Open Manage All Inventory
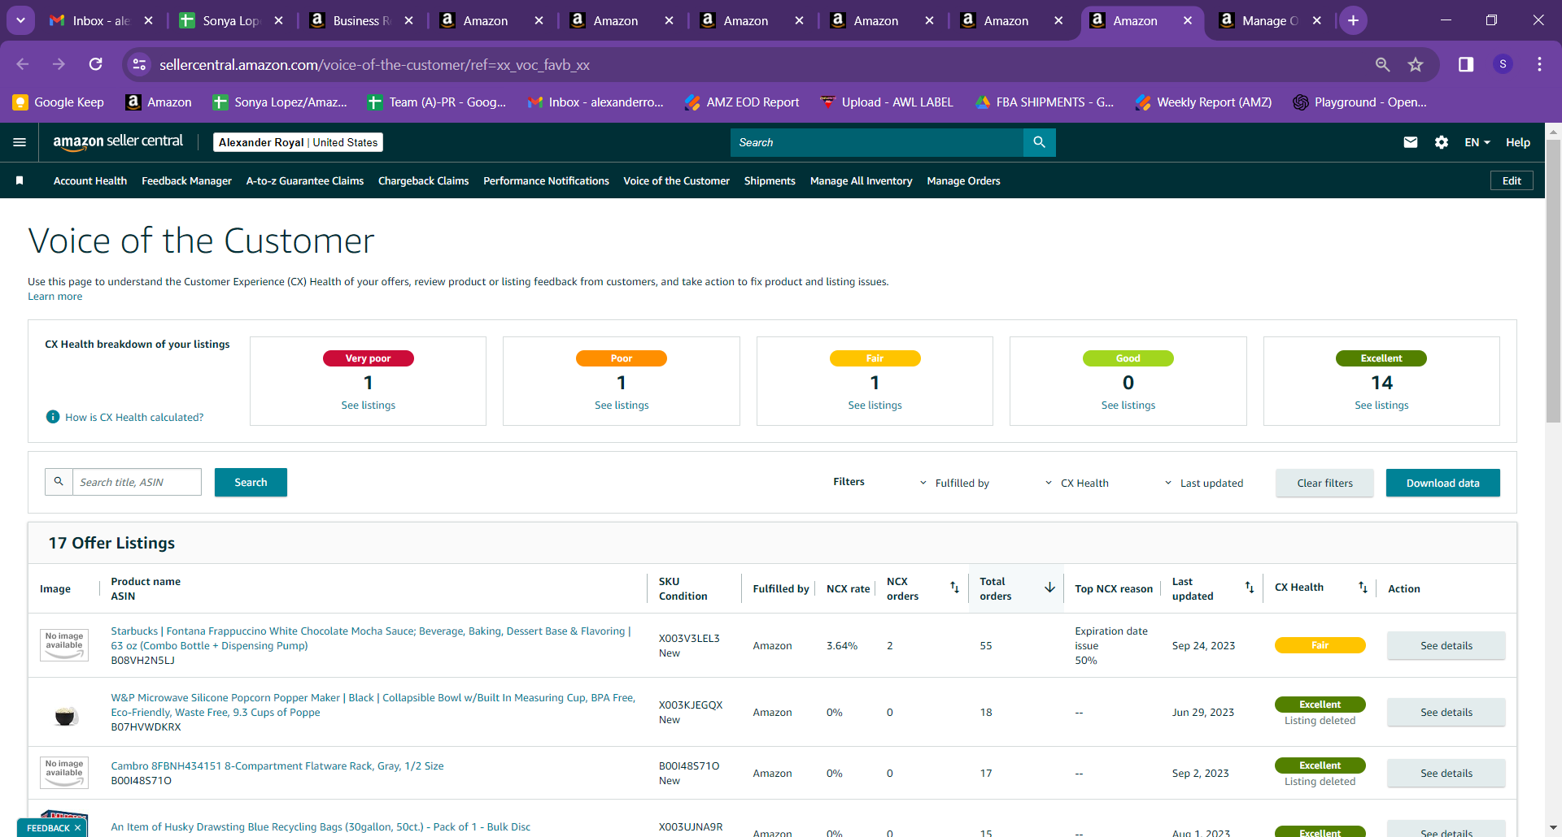This screenshot has width=1562, height=837. click(x=861, y=180)
